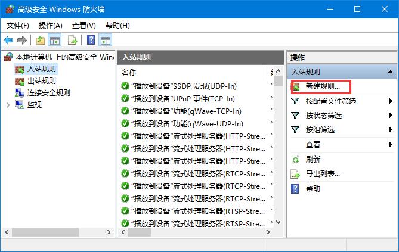The image size is (399, 252).
Task: Open the 按状态筛选 submenu arrow
Action: click(x=391, y=116)
